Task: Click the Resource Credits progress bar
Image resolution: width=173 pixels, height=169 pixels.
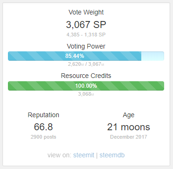Action: point(86,86)
